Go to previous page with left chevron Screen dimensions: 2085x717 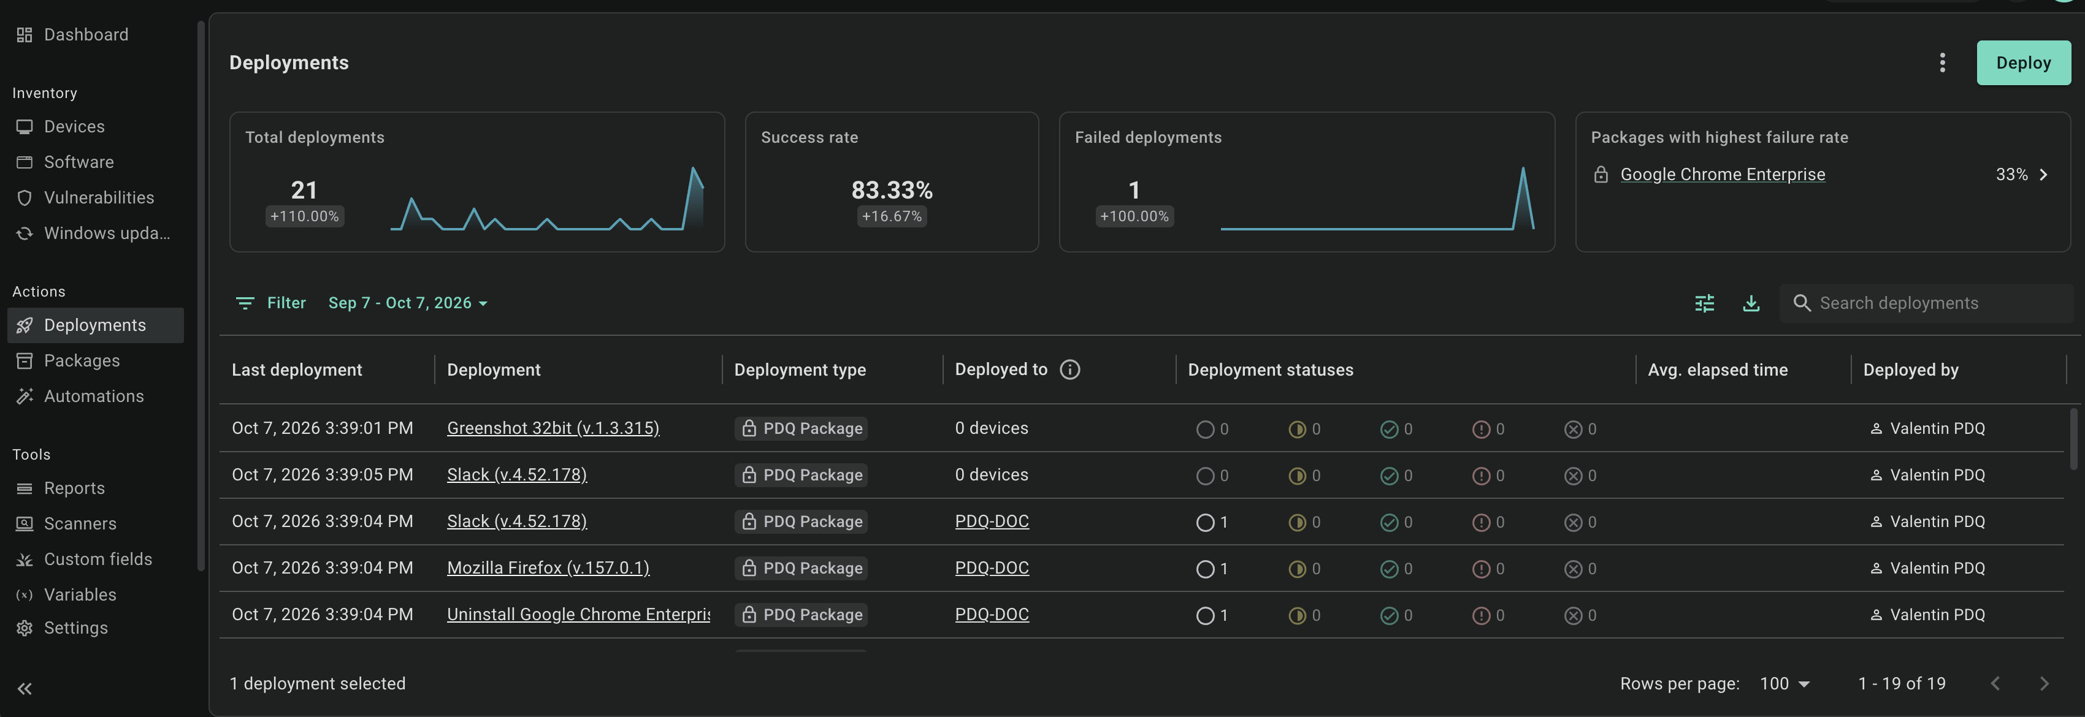tap(1995, 684)
